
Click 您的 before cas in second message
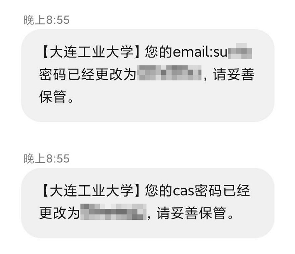click(x=159, y=191)
